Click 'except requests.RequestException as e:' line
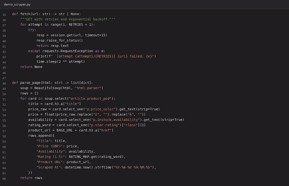Image resolution: width=289 pixels, height=186 pixels. click(66, 51)
